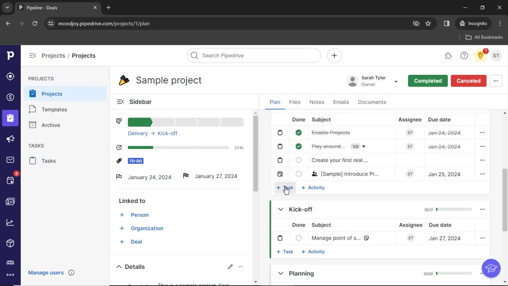Viewport: 508px width, 286px height.
Task: Click the project progress bar (1/4)
Action: 178,148
